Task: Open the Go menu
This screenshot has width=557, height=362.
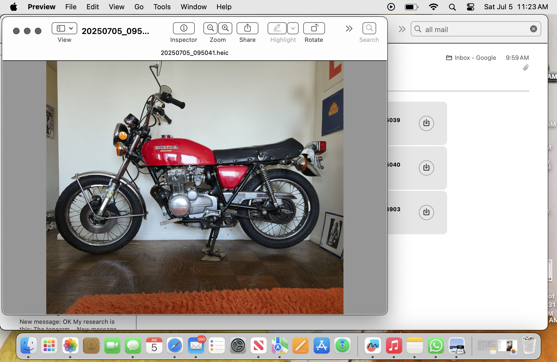Action: [139, 7]
